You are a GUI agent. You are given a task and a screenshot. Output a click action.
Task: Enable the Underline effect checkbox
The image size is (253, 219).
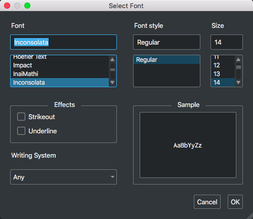pyautogui.click(x=21, y=131)
